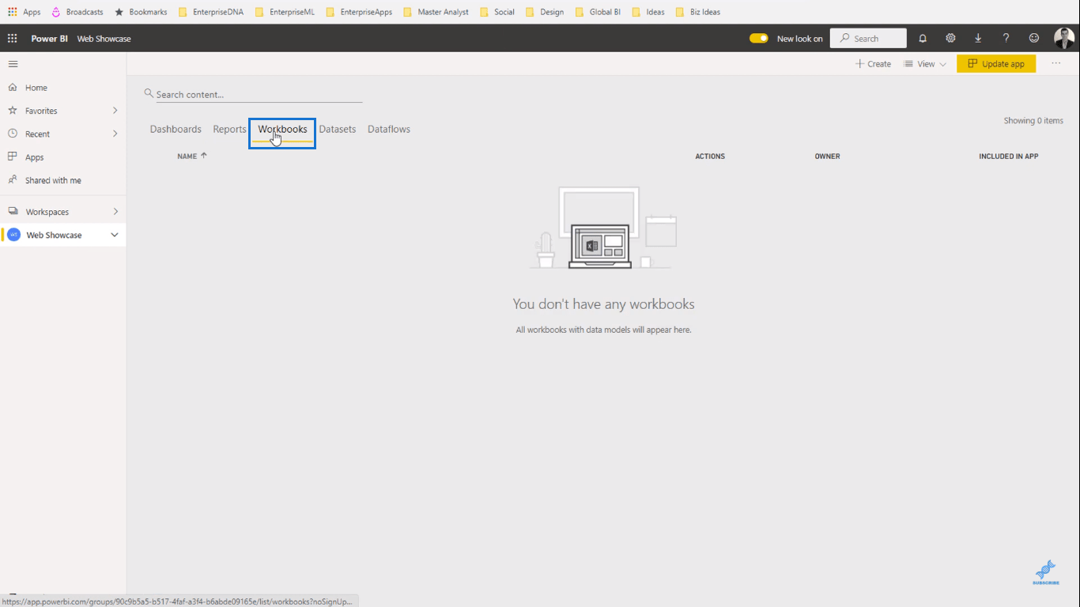Open the Broadcasts bookmark
The image size is (1080, 607).
click(77, 12)
